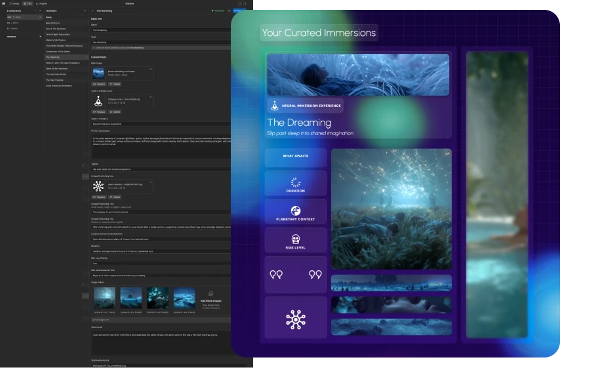Click the Unique Positioning Icon snowflake thumbnail
Viewport: 598px width, 368px height.
click(x=98, y=186)
